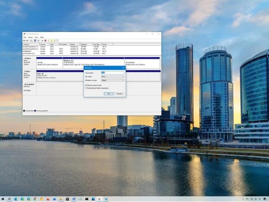This screenshot has height=202, width=269.
Task: Select the Disk 0 partition 1 row
Action: coord(65,47)
